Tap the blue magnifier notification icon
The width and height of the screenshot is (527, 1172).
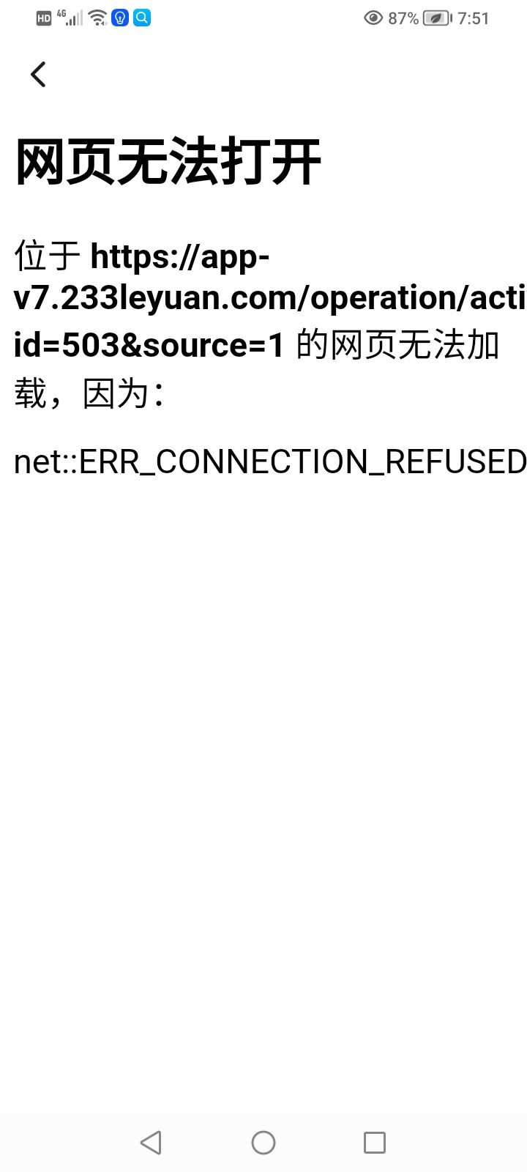(x=142, y=18)
